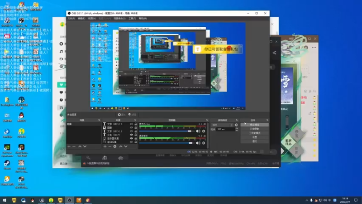Lock the 图像 source
The width and height of the screenshot is (362, 204).
(135, 128)
